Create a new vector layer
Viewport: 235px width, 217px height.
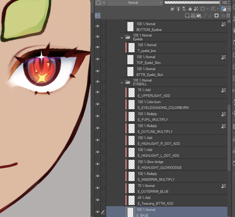pyautogui.click(x=193, y=16)
